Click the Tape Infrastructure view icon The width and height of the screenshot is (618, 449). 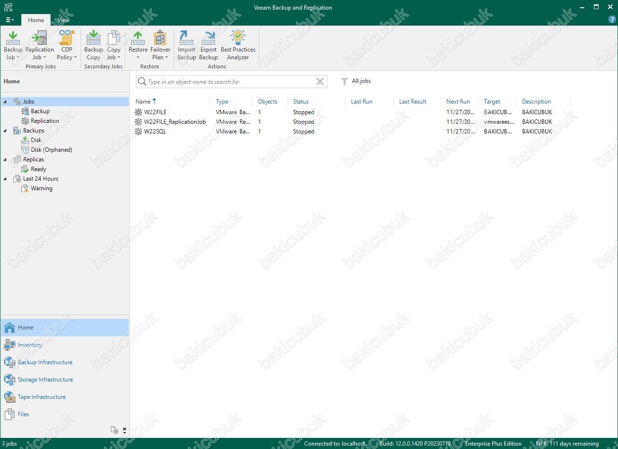pos(10,397)
